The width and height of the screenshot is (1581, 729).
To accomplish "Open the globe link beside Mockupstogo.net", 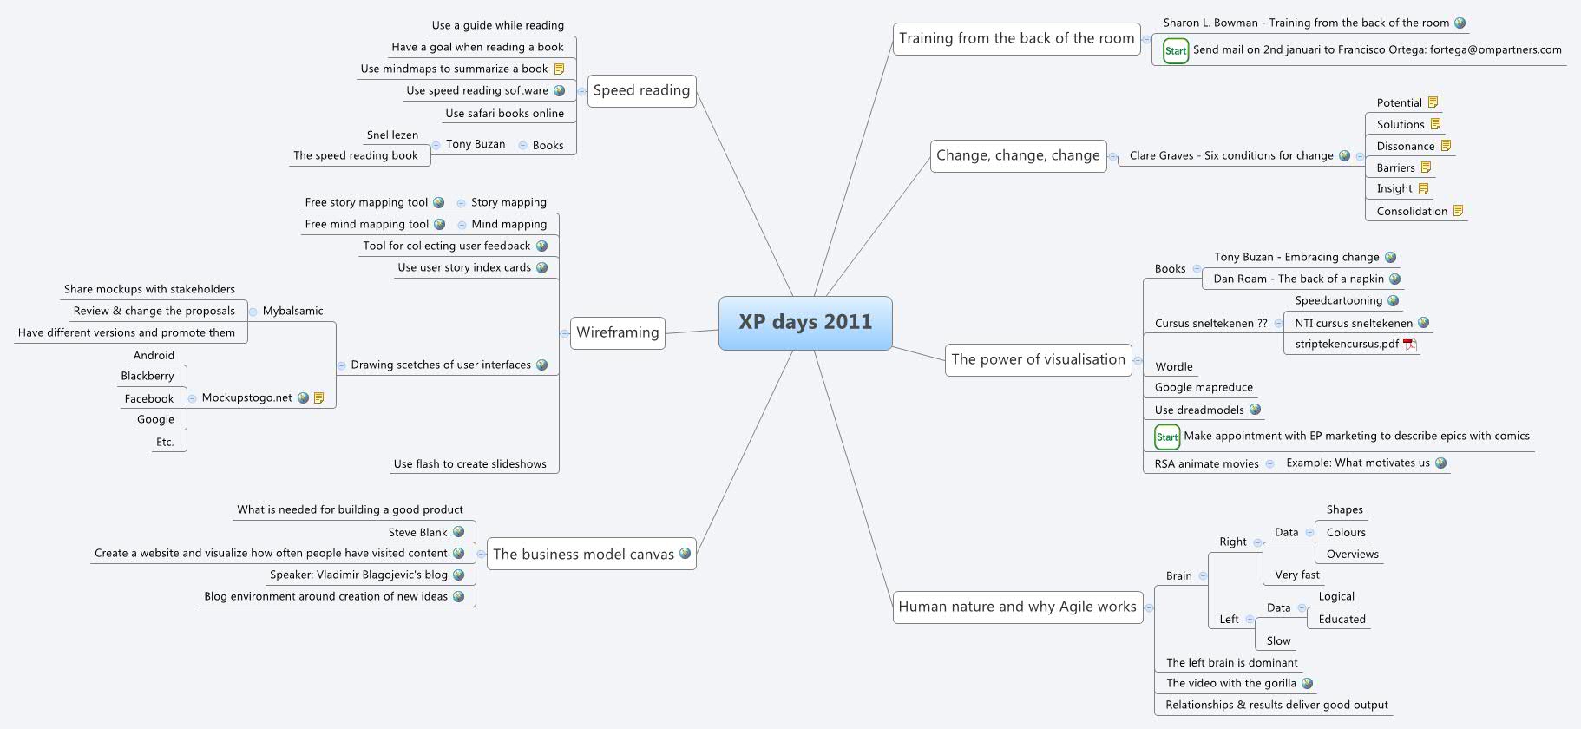I will click(x=303, y=397).
